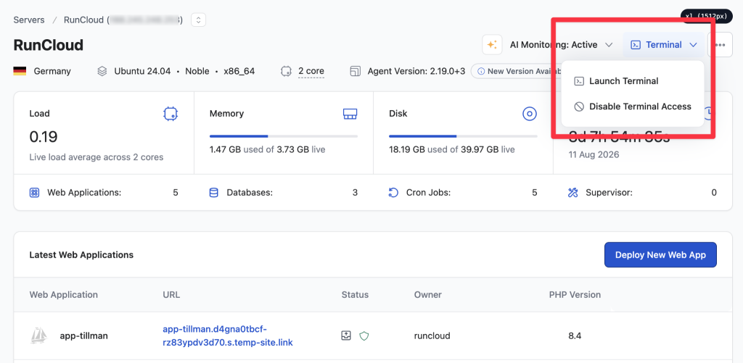Click the Latest Web Applications heading
The image size is (743, 363).
click(81, 255)
